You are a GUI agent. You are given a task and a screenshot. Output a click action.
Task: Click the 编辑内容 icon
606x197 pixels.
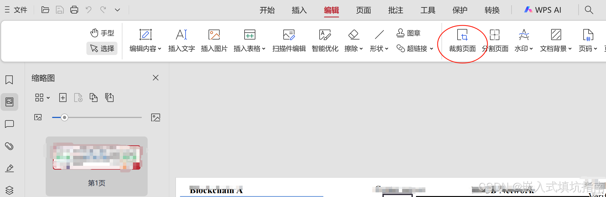click(146, 35)
